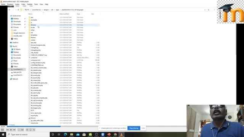The height and width of the screenshot is (137, 244).
Task: Select This PC in navigation pane
Action: (15, 46)
